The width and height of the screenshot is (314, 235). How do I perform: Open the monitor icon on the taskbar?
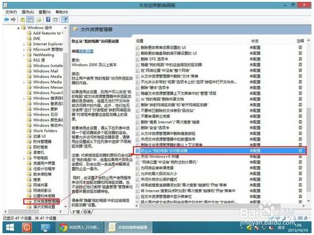pyautogui.click(x=45, y=228)
